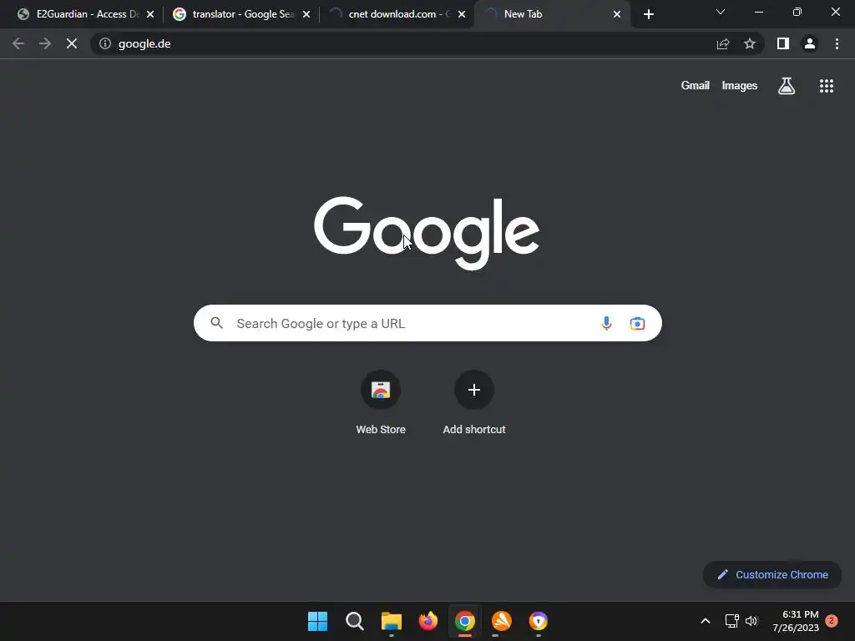Screen dimensions: 855x641
Task: Go back to previous page
Action: point(18,43)
